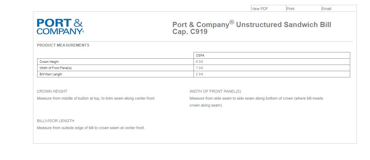The height and width of the screenshot is (160, 370).
Task: Click the WIDTH OF FRONT PANEL(S) description heading
Action: (x=215, y=91)
